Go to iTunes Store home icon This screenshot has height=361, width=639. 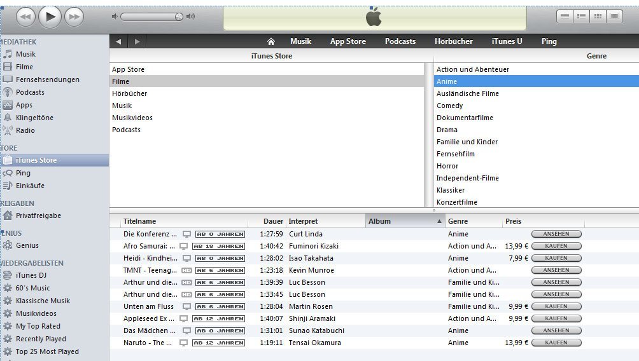pyautogui.click(x=271, y=41)
